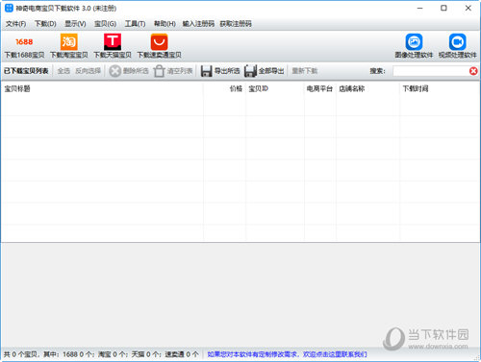Open the video processing software icon

[x=458, y=41]
